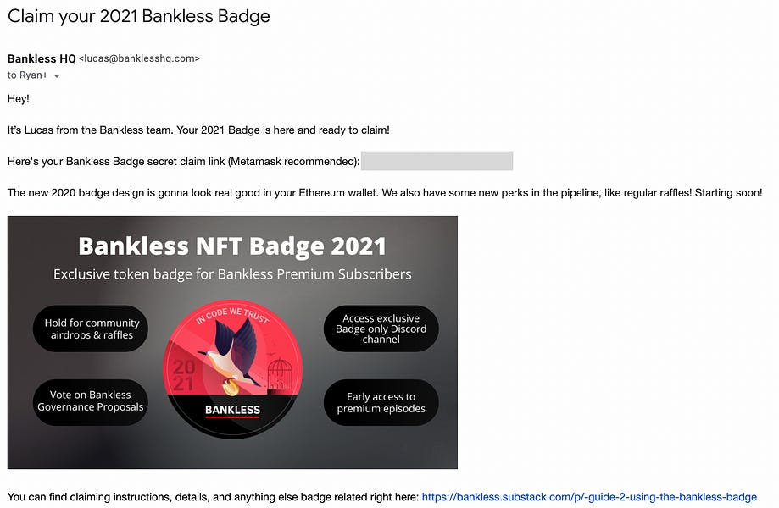Open the bankless.substack.com guide link

tap(588, 497)
